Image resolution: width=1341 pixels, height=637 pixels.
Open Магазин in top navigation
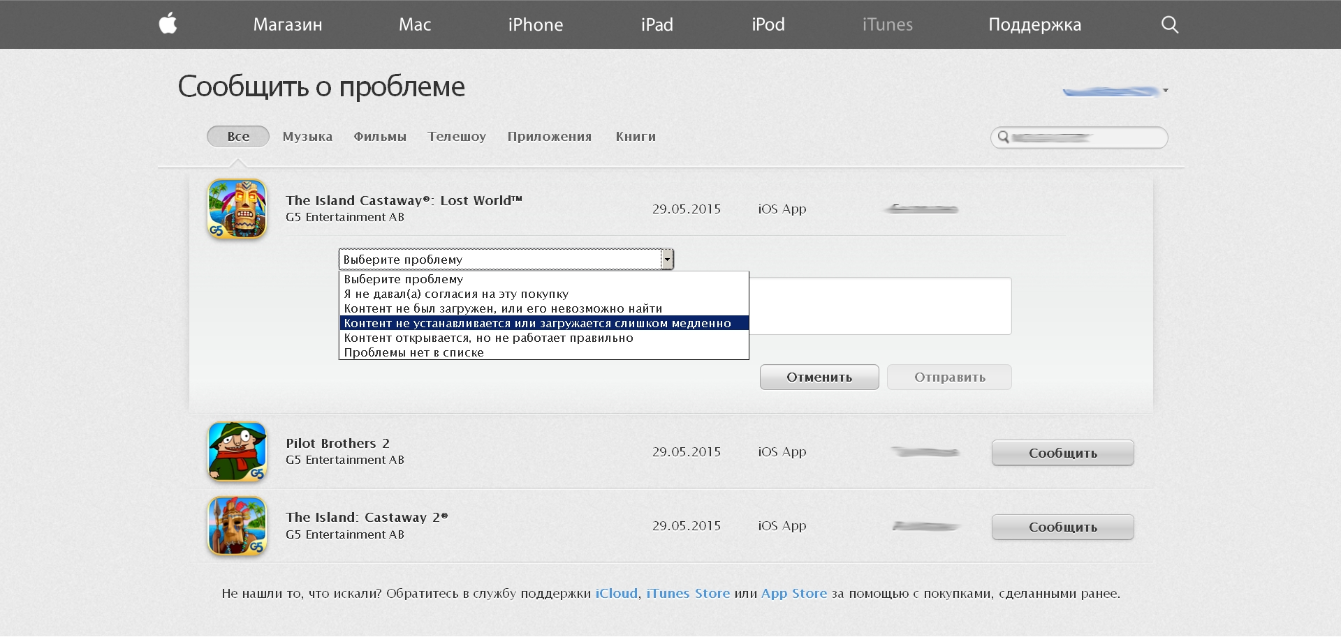[288, 24]
